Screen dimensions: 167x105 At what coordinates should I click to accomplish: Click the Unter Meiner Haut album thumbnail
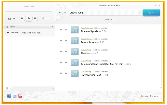tap(75, 73)
